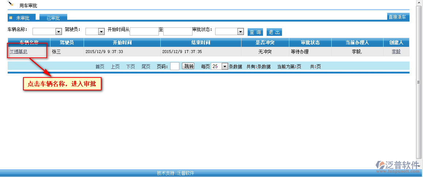Switch to the 已审批 tab
The width and height of the screenshot is (423, 177).
click(53, 18)
